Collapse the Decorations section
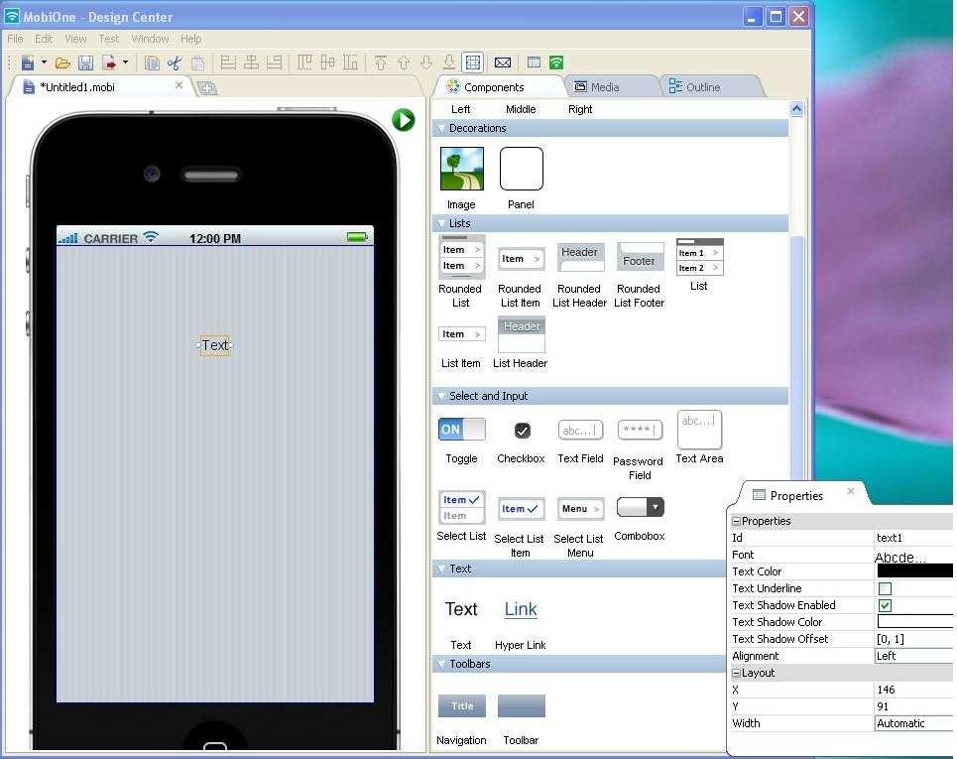Screen dimensions: 957x759 [x=442, y=128]
